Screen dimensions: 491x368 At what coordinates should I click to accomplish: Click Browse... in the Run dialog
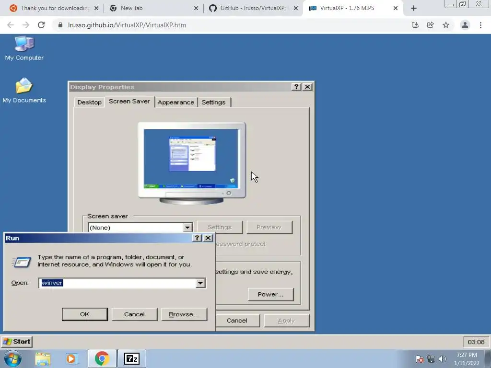pyautogui.click(x=184, y=314)
